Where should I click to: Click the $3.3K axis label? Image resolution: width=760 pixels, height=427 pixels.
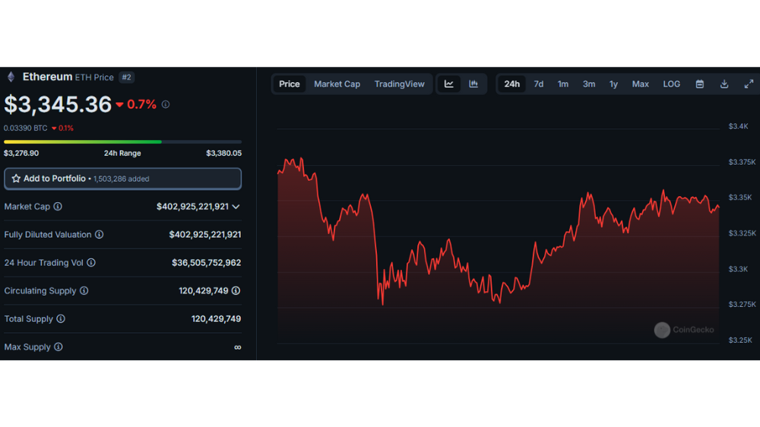point(738,268)
